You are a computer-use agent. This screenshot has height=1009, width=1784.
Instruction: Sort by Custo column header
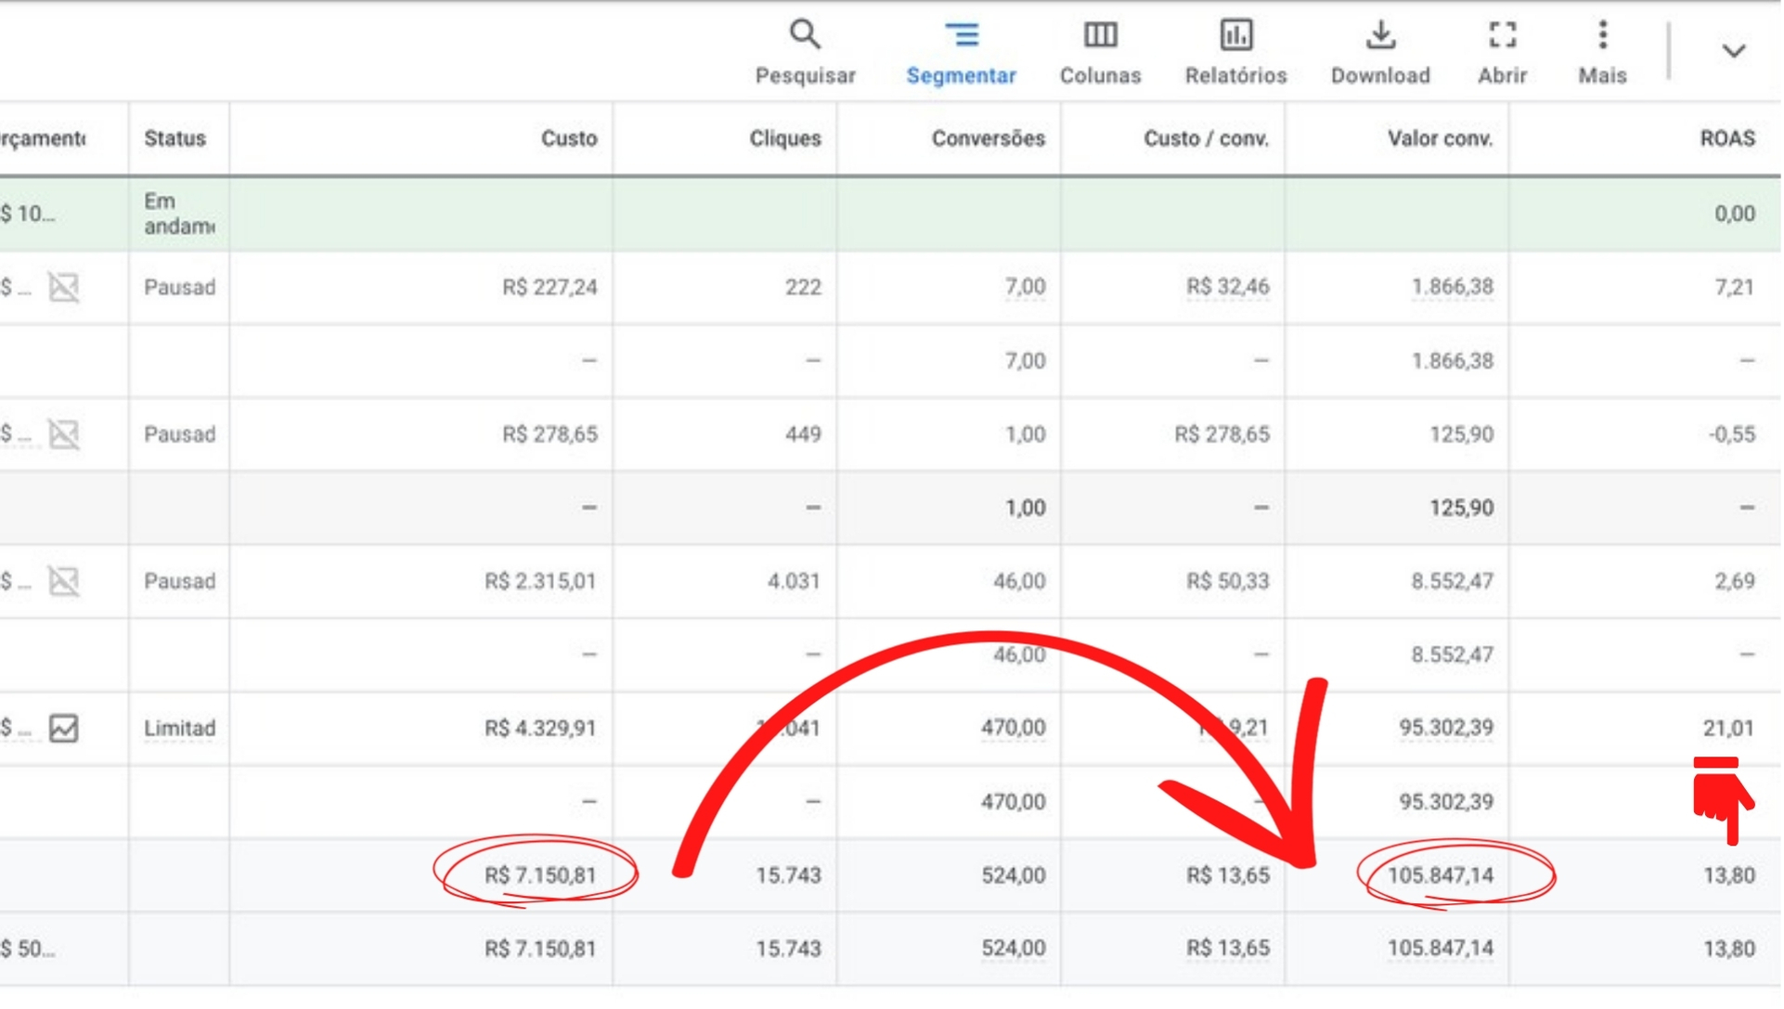[x=568, y=138]
